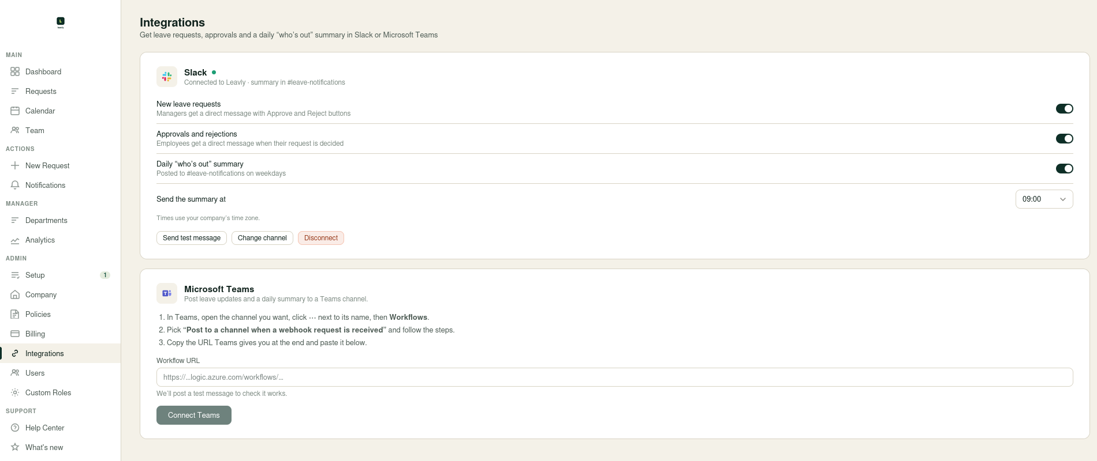Click the Leavly logo icon

tap(61, 22)
